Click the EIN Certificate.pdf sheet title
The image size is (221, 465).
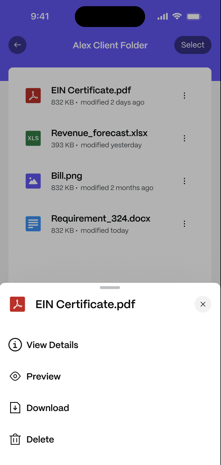point(85,304)
